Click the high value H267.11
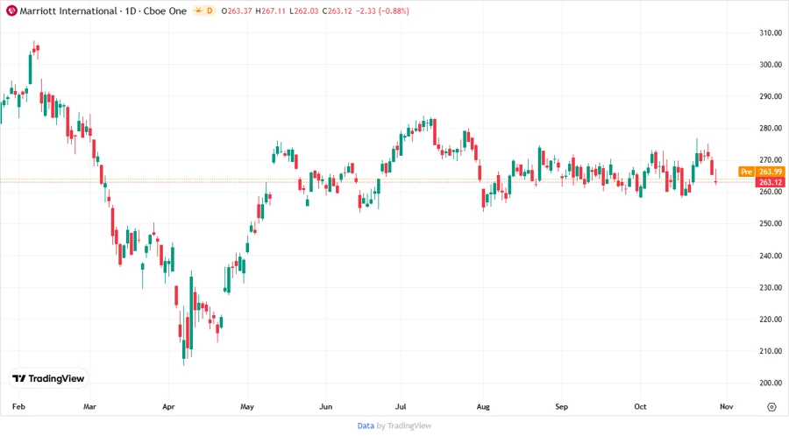 tap(271, 11)
